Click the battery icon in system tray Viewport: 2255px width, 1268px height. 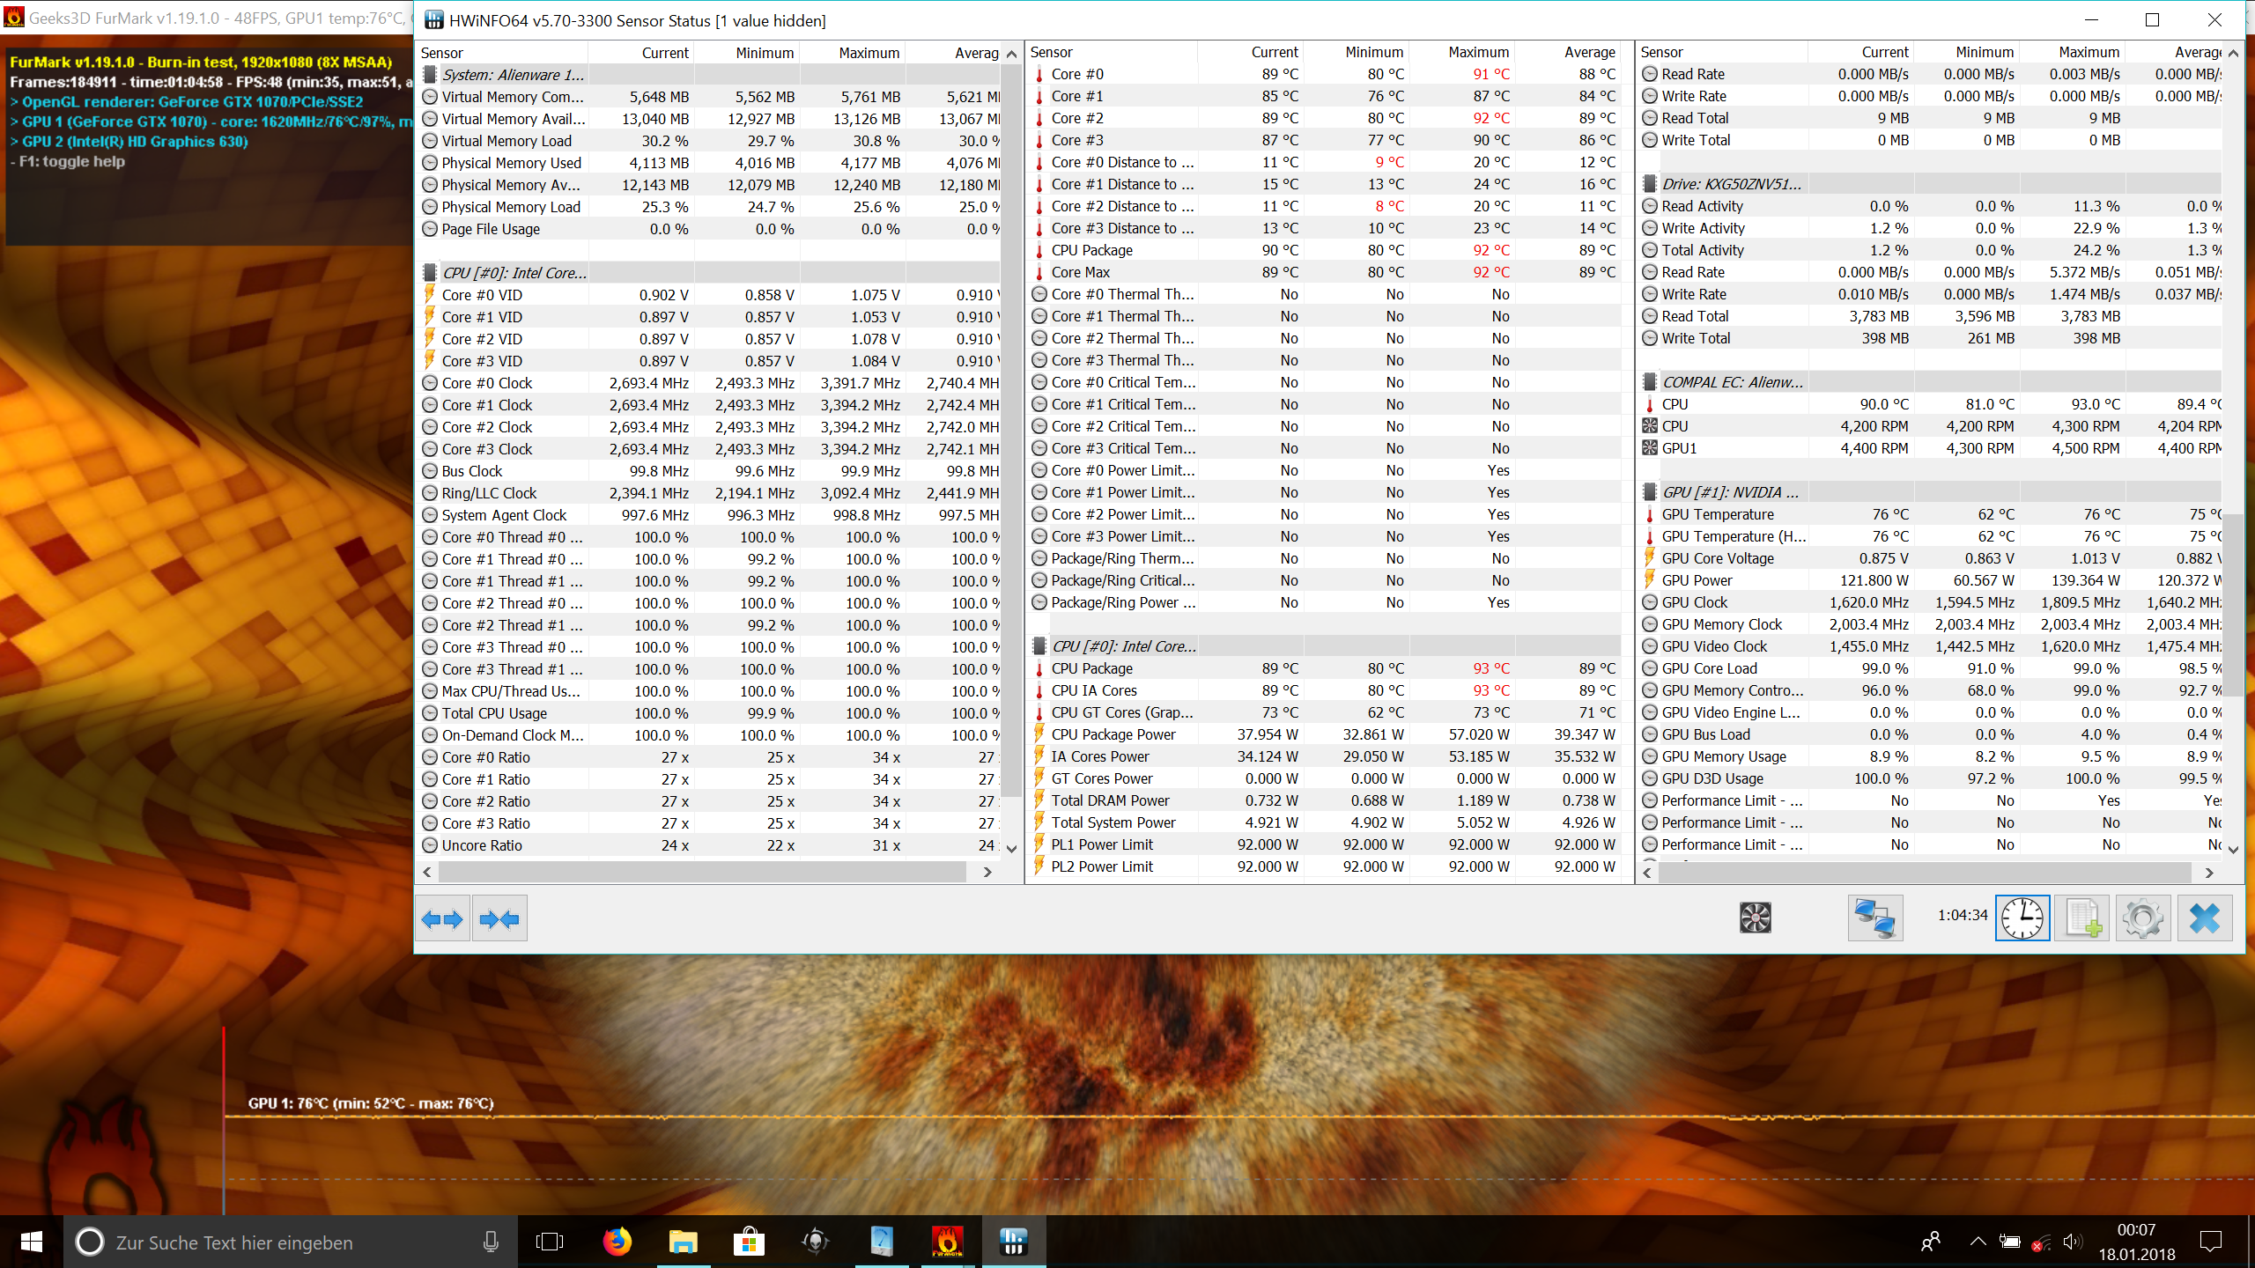[2009, 1242]
